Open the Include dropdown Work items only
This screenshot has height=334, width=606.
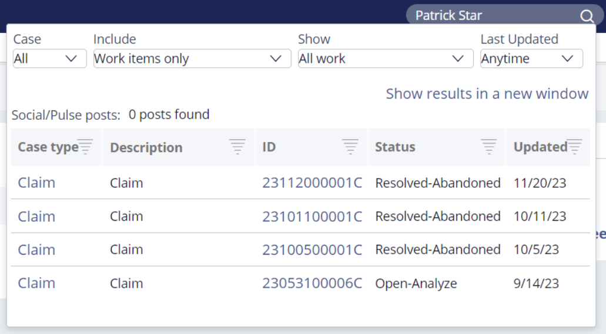[192, 59]
